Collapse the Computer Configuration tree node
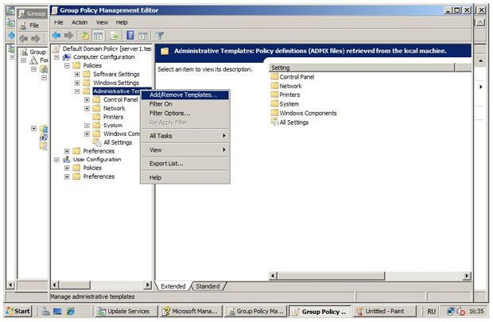This screenshot has height=322, width=493. pos(57,57)
